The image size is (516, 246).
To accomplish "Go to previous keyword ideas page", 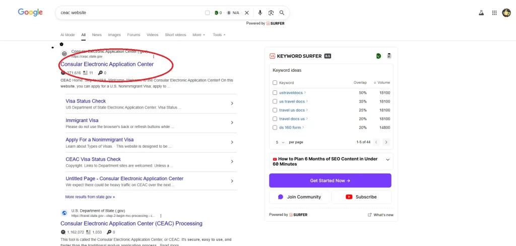I will click(376, 143).
